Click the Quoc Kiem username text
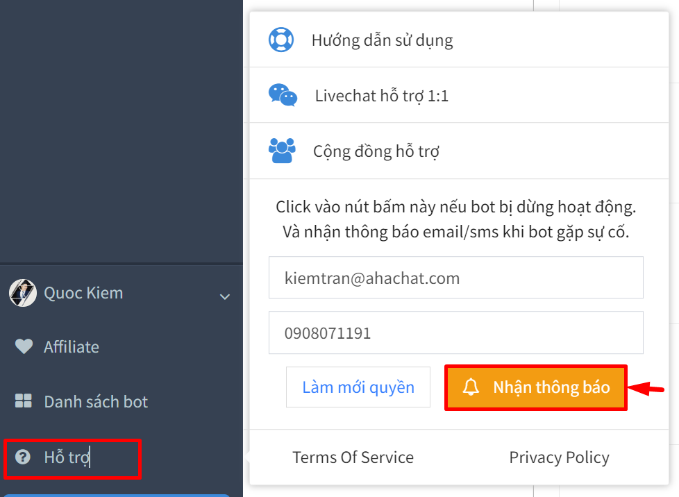679x497 pixels. (83, 293)
